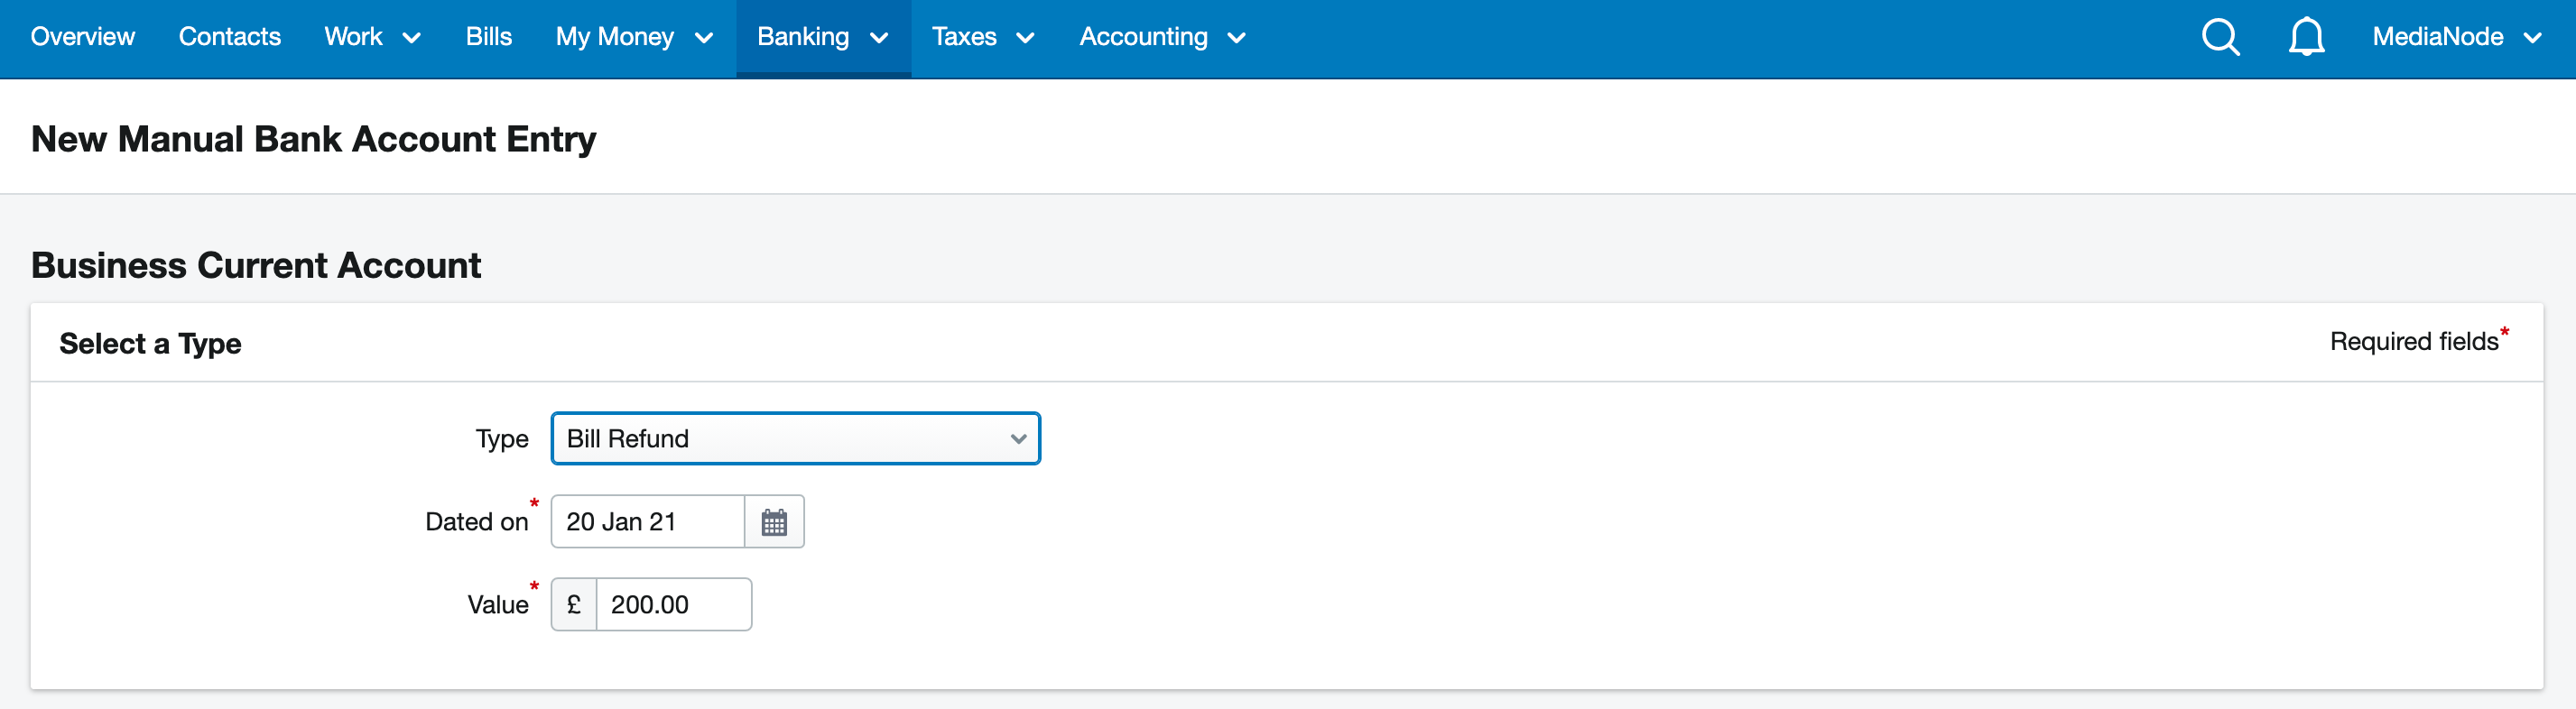Go to the Overview tab
This screenshot has height=709, width=2576.
click(82, 38)
